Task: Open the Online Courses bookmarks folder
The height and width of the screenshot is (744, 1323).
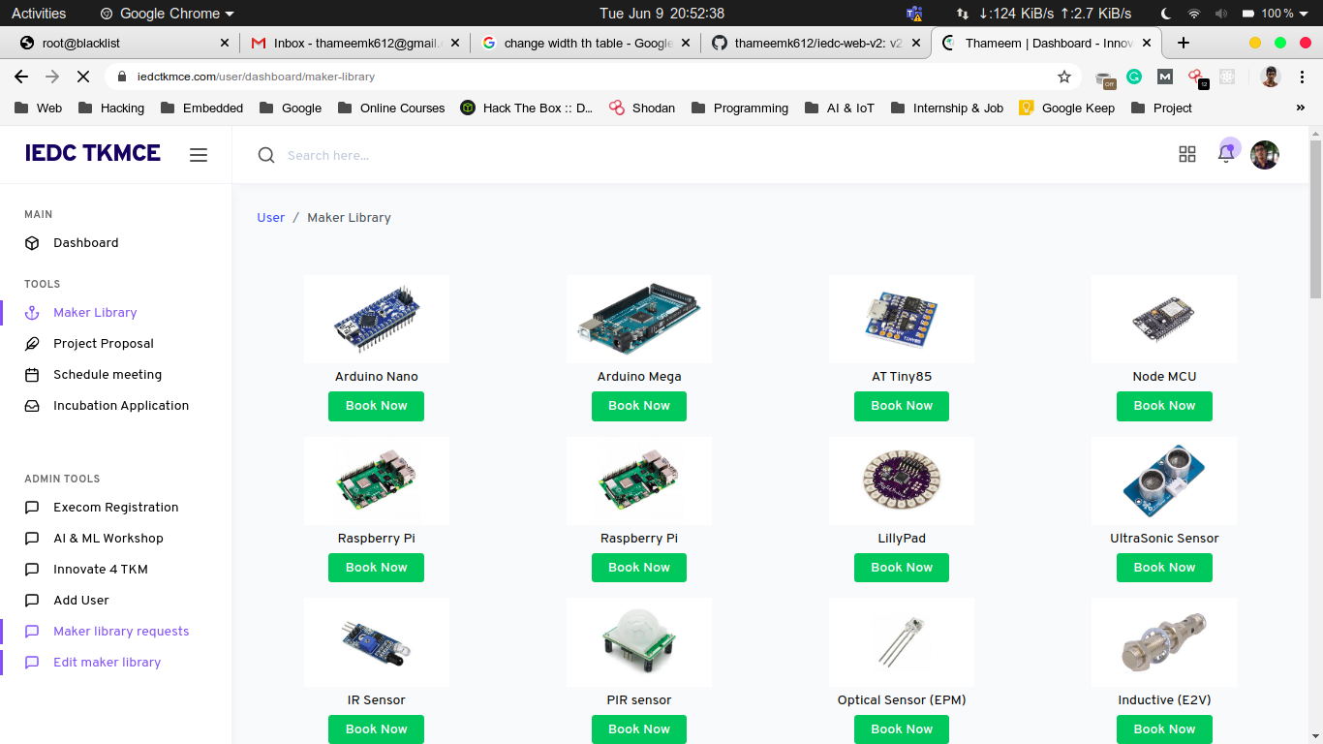Action: click(391, 108)
